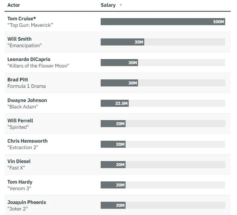
Task: Click Brad Pitt's 30M salary bar
Action: 119,83
